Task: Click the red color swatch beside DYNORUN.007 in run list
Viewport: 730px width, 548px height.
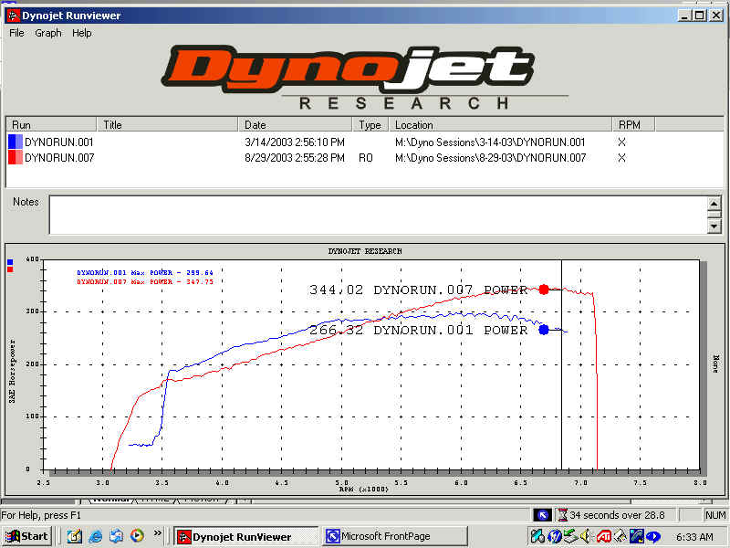Action: pos(16,157)
